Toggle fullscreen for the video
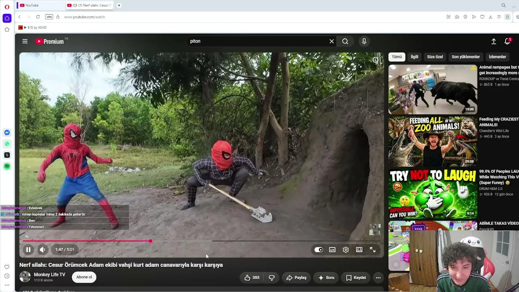This screenshot has width=519, height=292. pyautogui.click(x=373, y=250)
